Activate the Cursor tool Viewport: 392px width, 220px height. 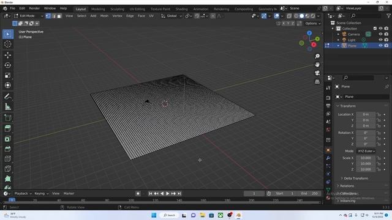pyautogui.click(x=8, y=44)
